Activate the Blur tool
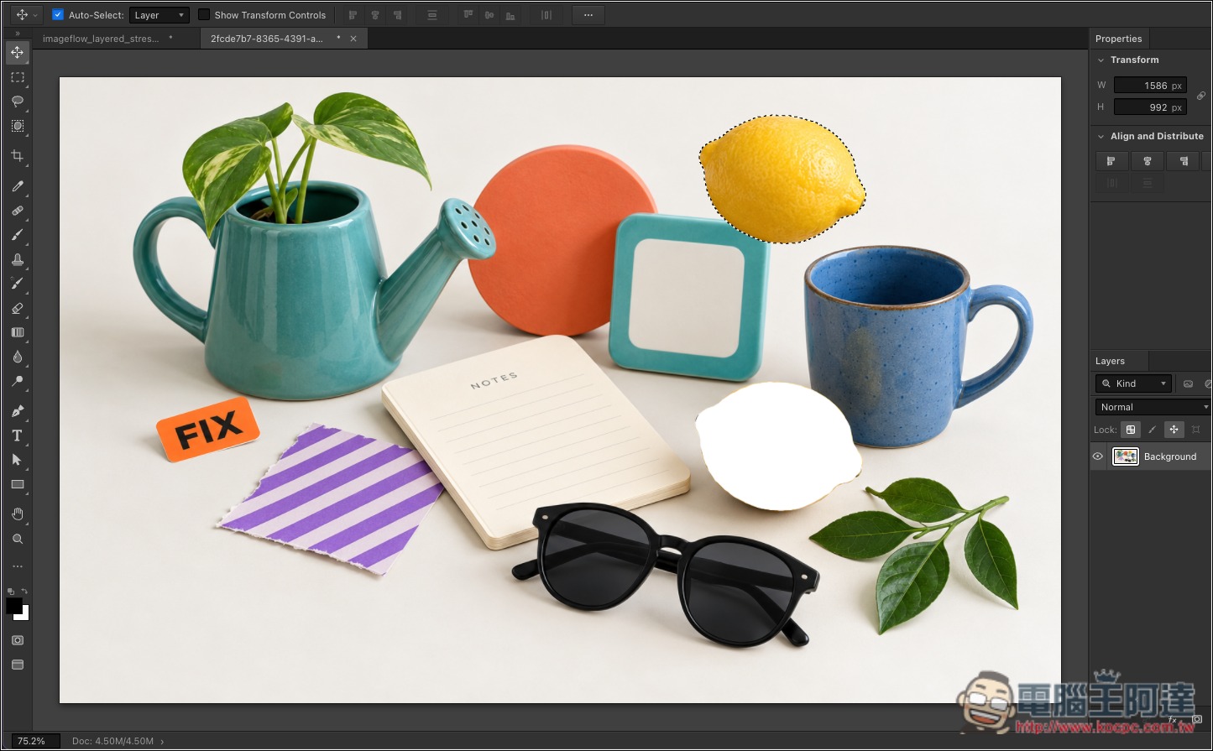This screenshot has height=751, width=1213. 17,357
